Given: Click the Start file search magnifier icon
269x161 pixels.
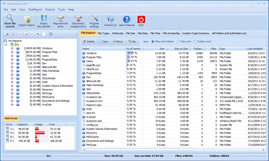Looking at the screenshot, I should tap(10, 18).
